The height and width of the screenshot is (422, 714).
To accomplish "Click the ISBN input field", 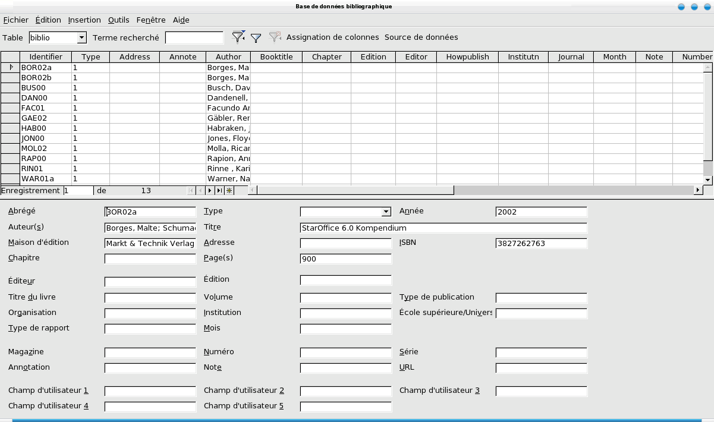I will (541, 243).
